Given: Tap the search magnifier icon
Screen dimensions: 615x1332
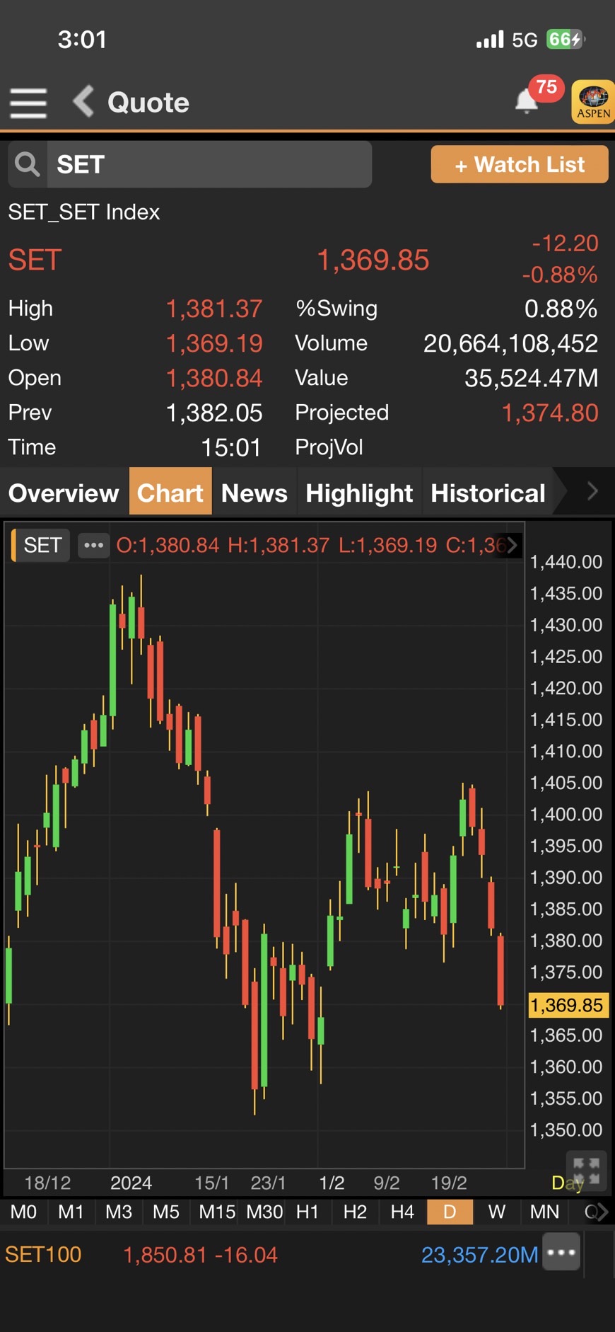Looking at the screenshot, I should click(x=28, y=164).
